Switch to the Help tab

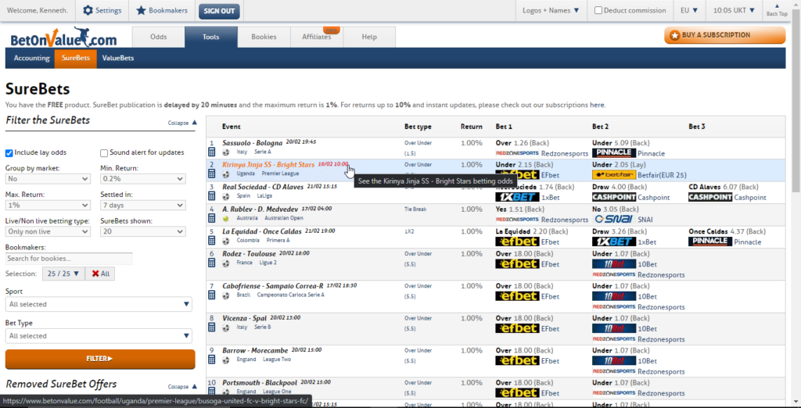click(369, 38)
